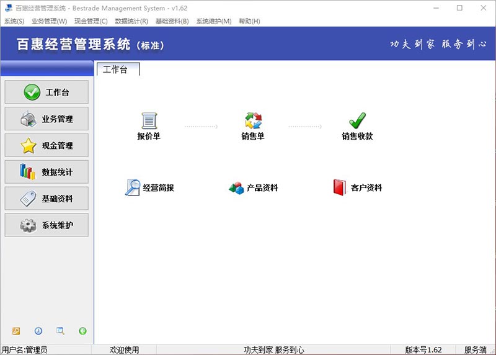Open the 销售收款 sales receipt shortcut
This screenshot has height=355, width=496.
357,127
